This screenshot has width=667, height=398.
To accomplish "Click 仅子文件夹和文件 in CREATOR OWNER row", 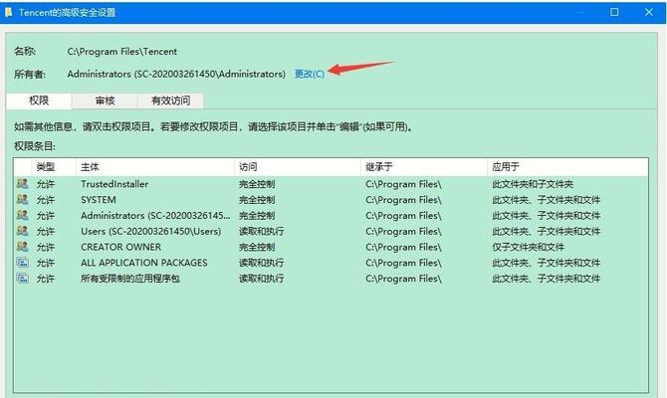I will tap(528, 247).
